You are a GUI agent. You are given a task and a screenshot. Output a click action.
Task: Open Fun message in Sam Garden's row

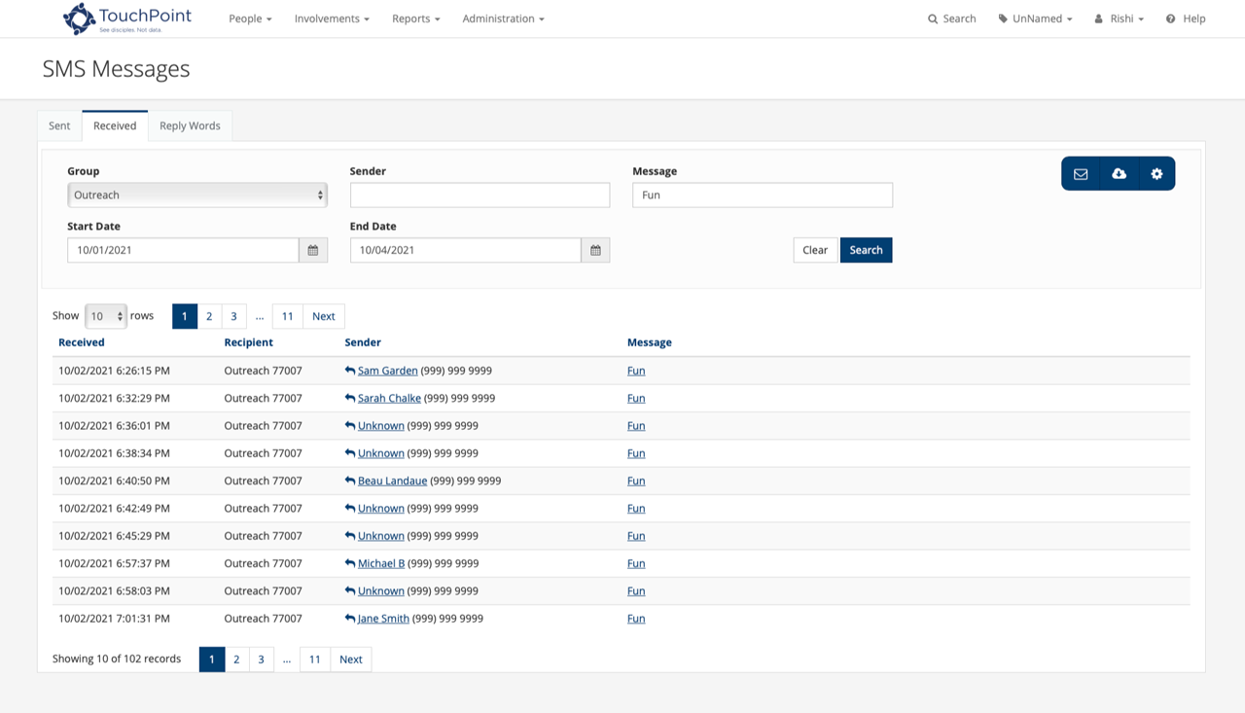click(636, 371)
